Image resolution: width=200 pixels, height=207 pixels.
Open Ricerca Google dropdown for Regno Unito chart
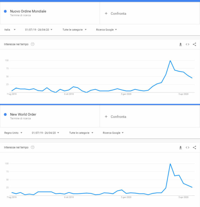point(113,133)
